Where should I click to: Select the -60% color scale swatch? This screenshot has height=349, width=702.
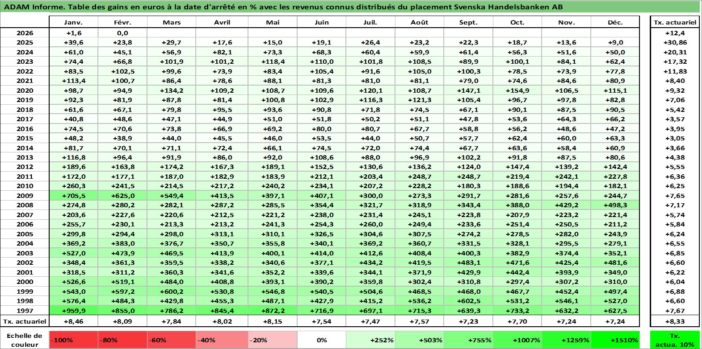[172, 340]
